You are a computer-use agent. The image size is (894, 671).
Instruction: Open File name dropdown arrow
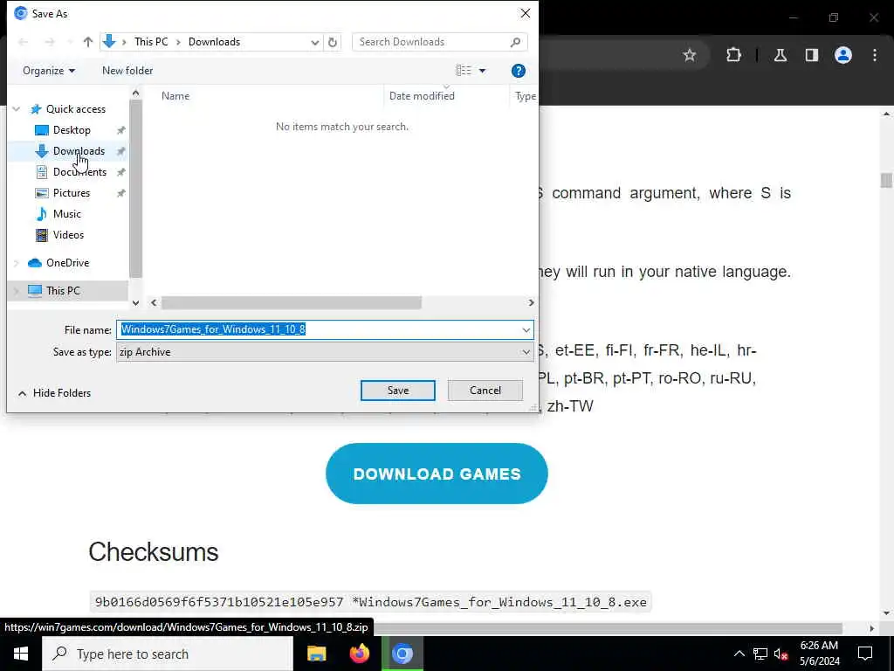[x=526, y=329]
